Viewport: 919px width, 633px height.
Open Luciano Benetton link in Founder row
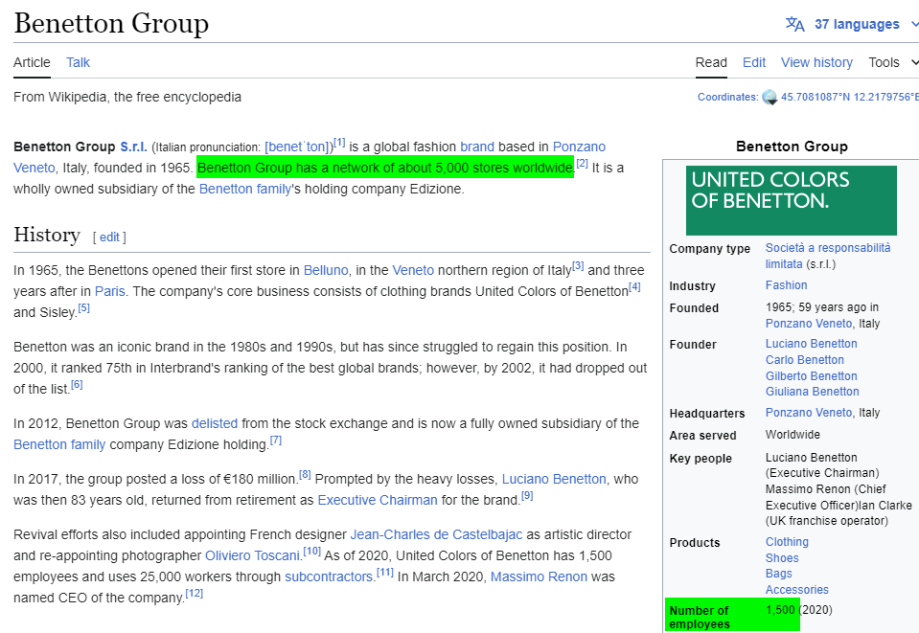[811, 344]
